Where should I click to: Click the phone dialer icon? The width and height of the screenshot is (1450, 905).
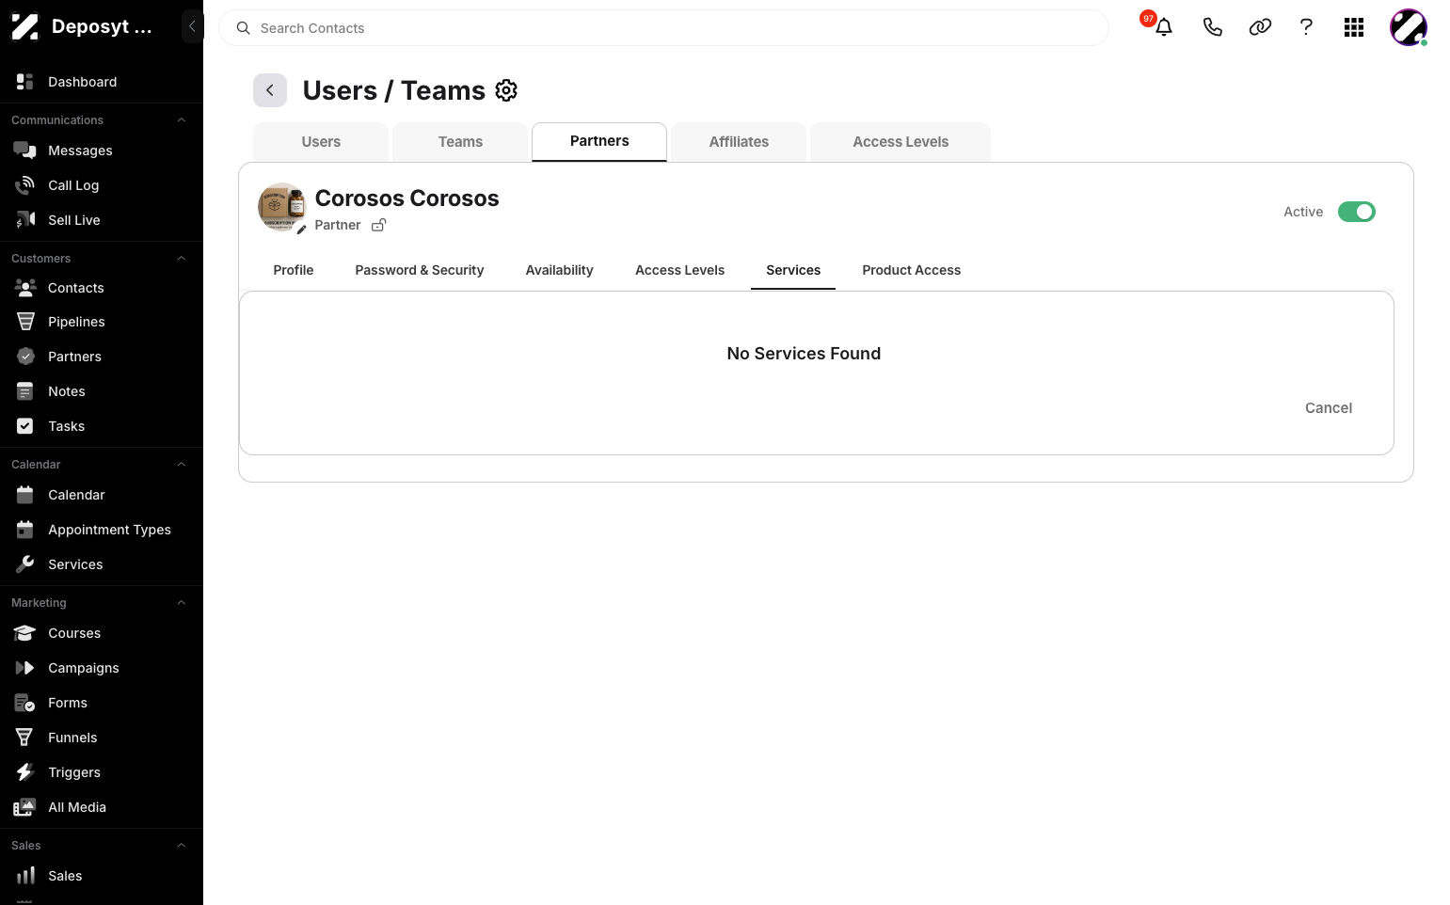(x=1213, y=27)
